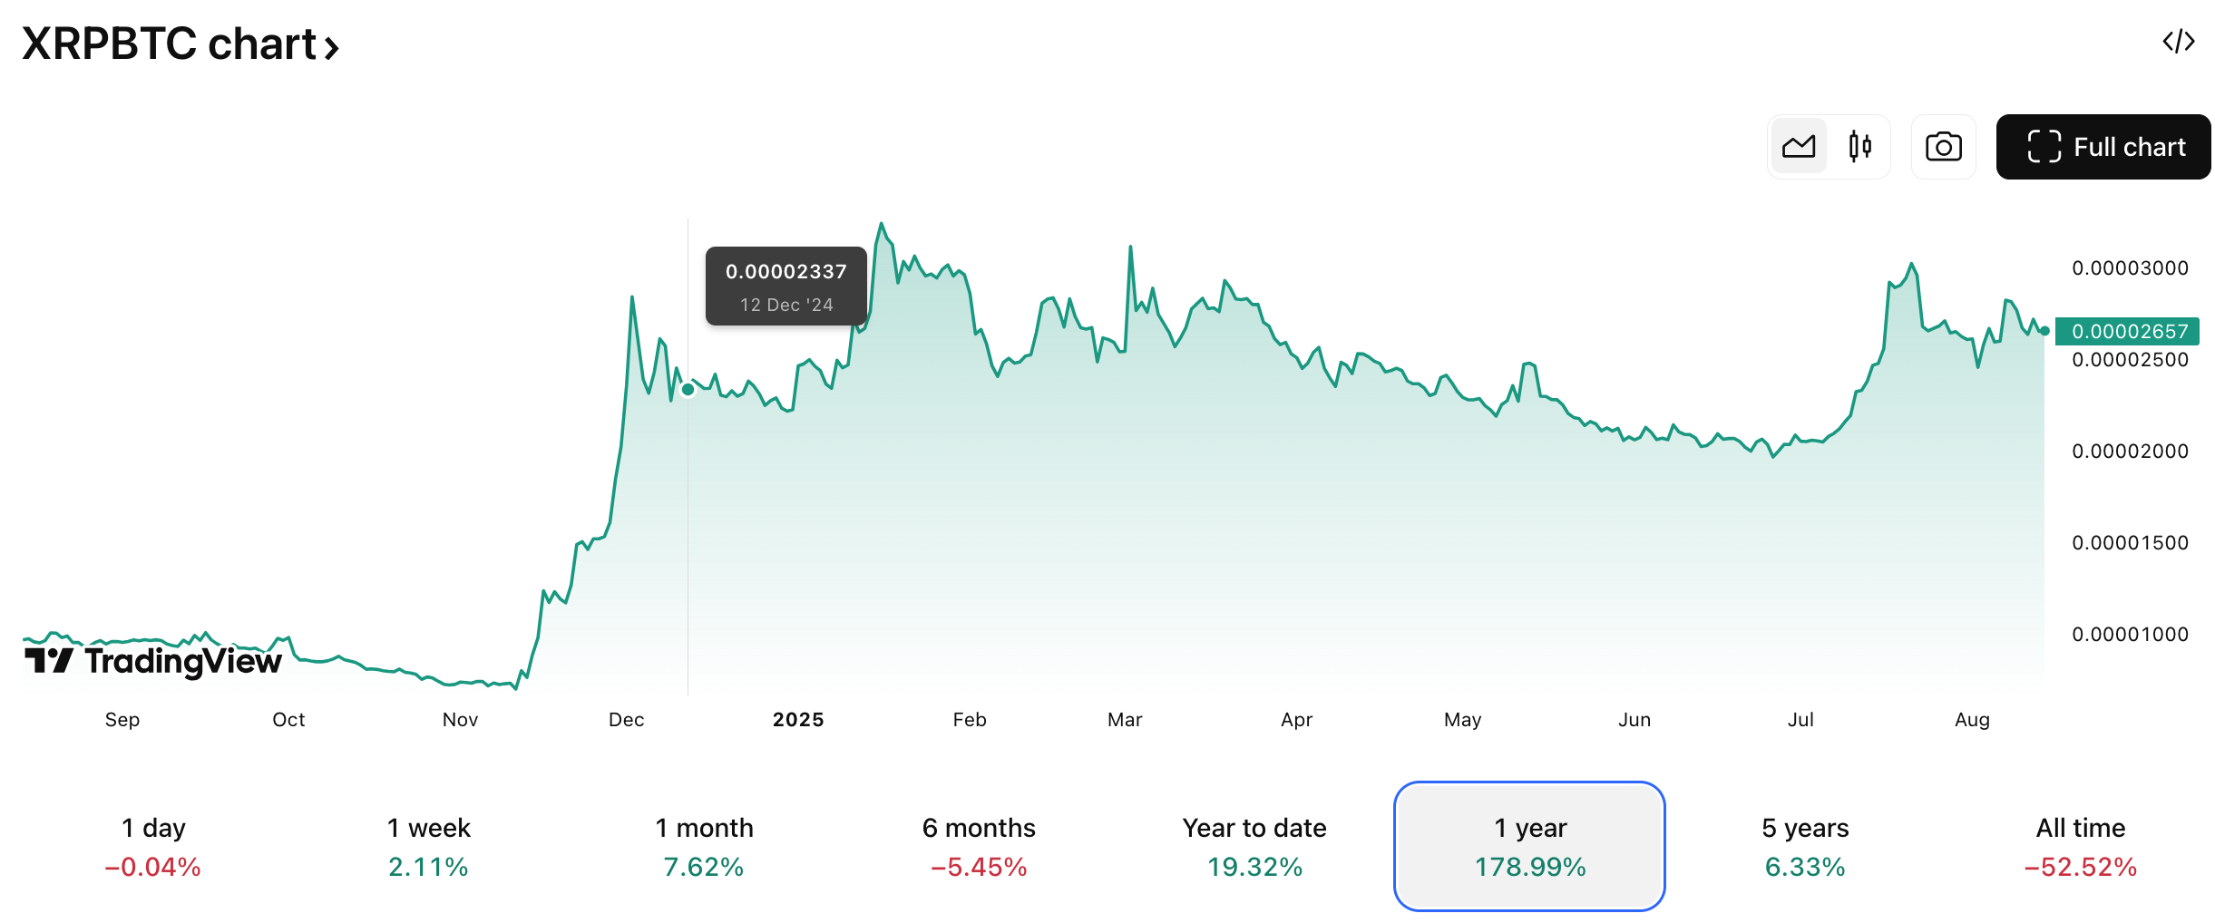The height and width of the screenshot is (923, 2215).
Task: Switch to the 6 months range
Action: tap(979, 846)
